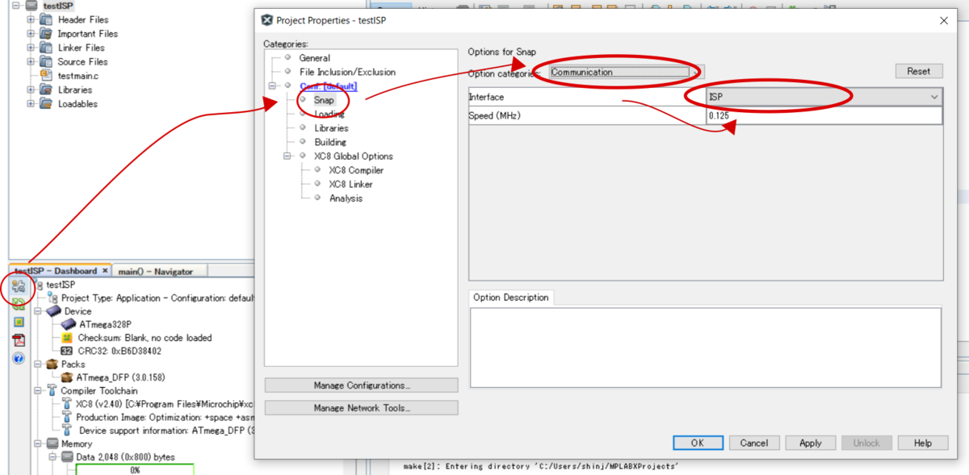Collapse the Conf: [default] category
The height and width of the screenshot is (475, 969).
click(274, 85)
